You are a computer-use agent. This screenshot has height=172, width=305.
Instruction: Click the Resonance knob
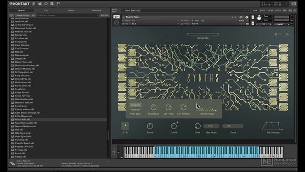[153, 107]
